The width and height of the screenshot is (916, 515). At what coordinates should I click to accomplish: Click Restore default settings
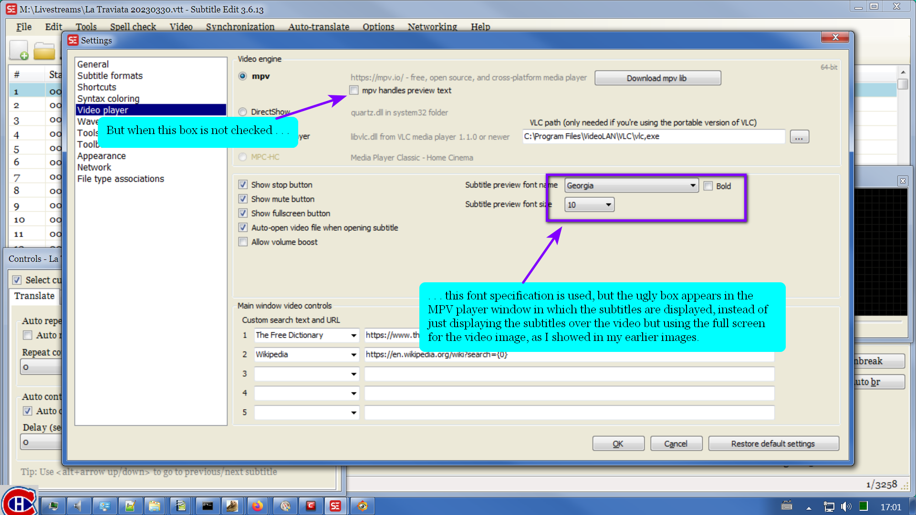(773, 443)
